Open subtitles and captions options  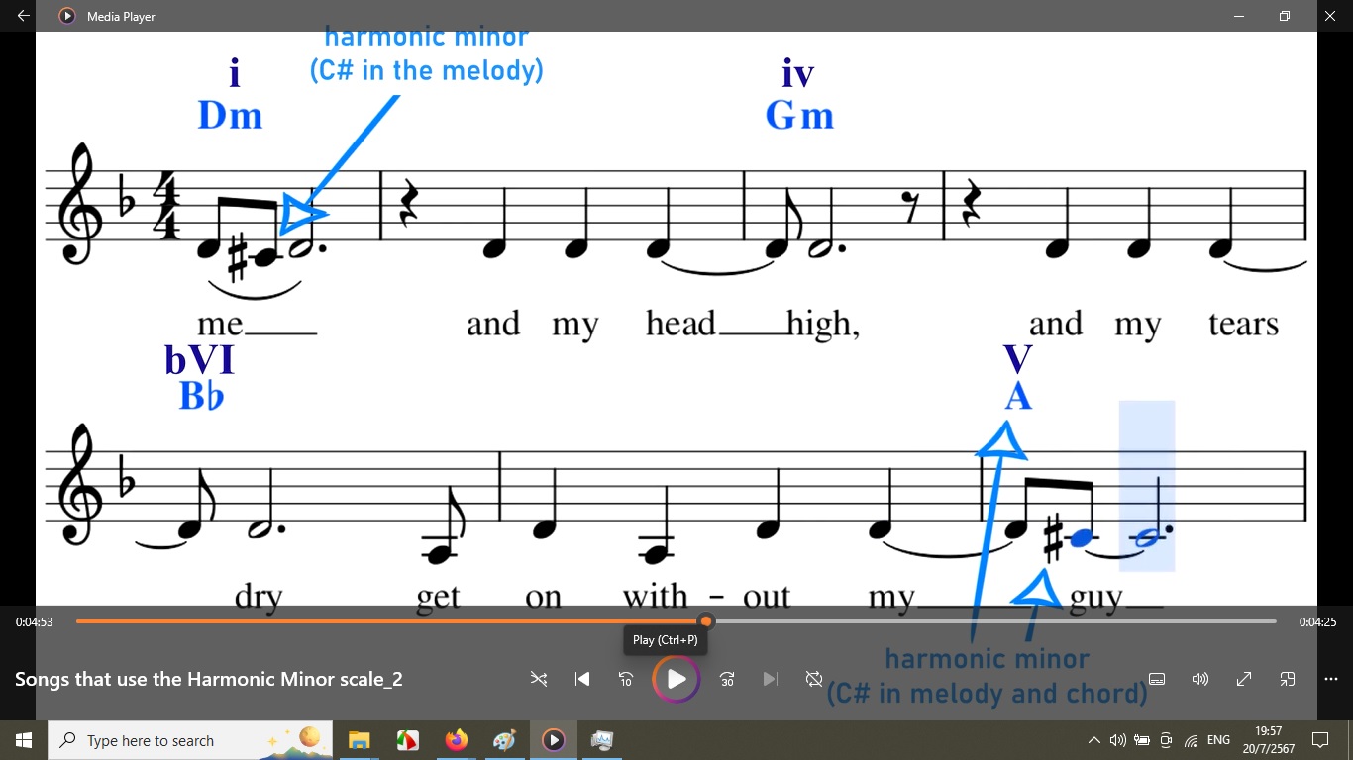(x=1157, y=679)
